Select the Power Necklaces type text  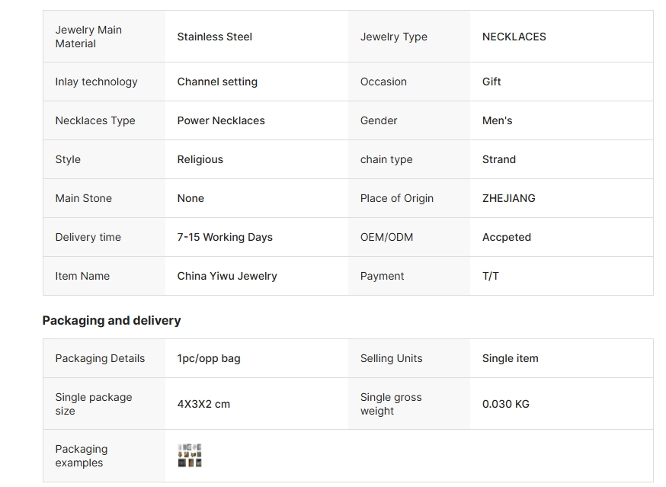click(x=221, y=120)
